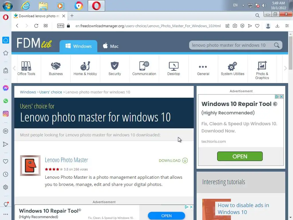
Task: Open the Windows Start orb
Action: (8, 6)
